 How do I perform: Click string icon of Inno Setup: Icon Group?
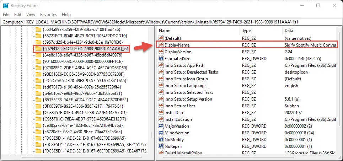(x=161, y=79)
